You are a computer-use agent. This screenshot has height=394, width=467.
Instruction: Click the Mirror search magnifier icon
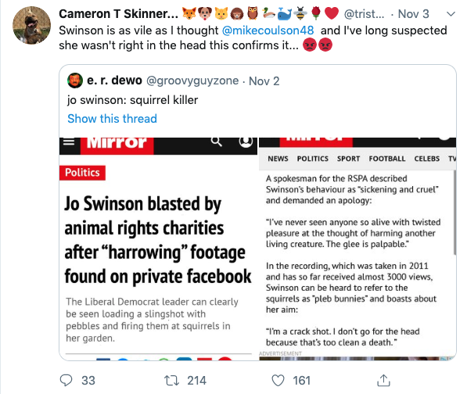216,141
